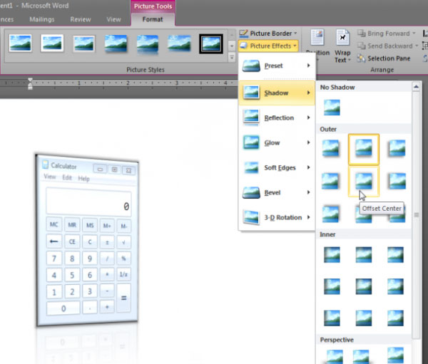The height and width of the screenshot is (364, 428).
Task: Apply the second white-framed picture style
Action: 52,43
